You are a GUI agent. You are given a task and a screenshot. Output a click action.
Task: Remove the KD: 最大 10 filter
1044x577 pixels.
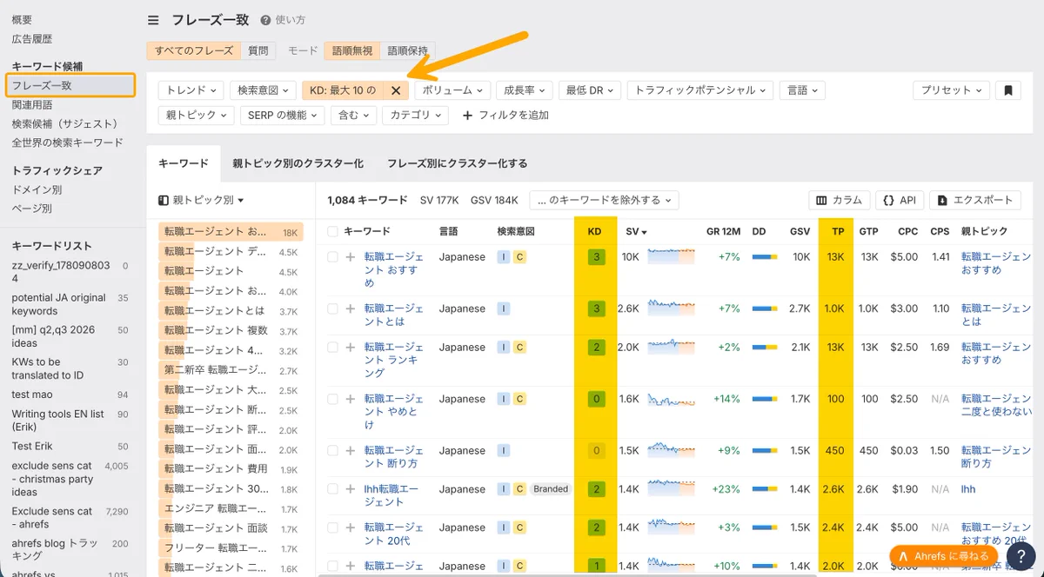pos(396,90)
